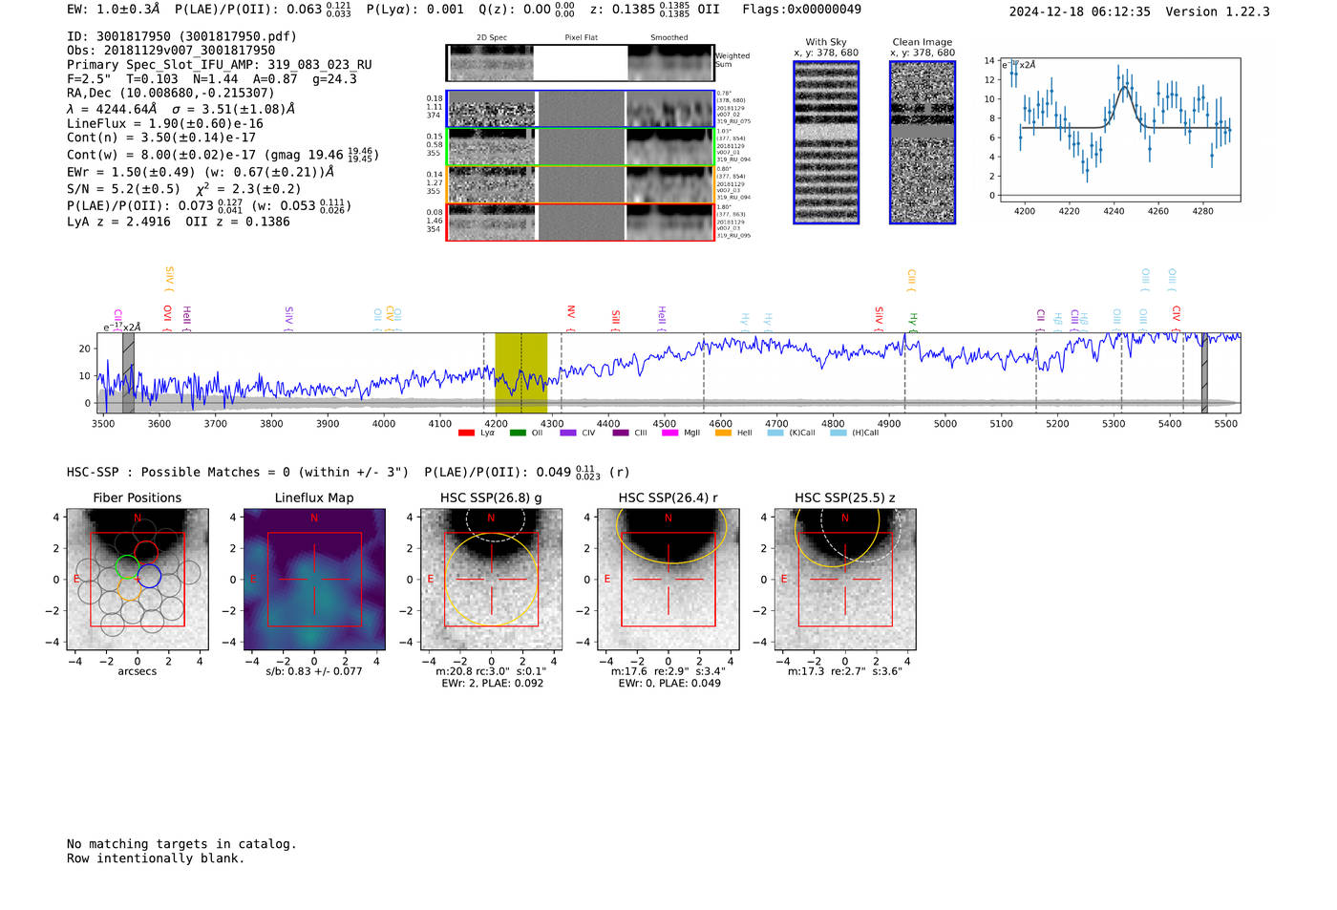
Task: Select the green-bordered 2D spectrum row
Action: [x=581, y=147]
